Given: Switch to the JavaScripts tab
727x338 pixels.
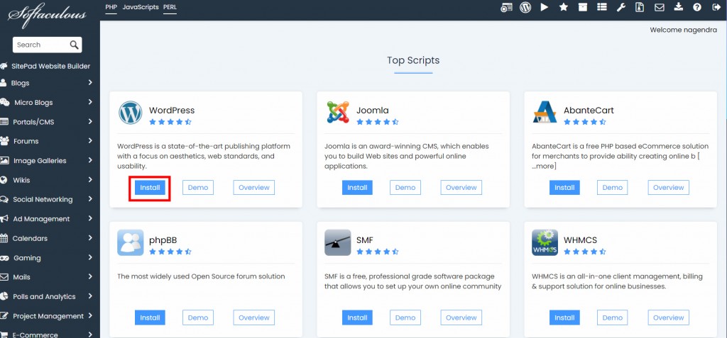Looking at the screenshot, I should (x=141, y=7).
